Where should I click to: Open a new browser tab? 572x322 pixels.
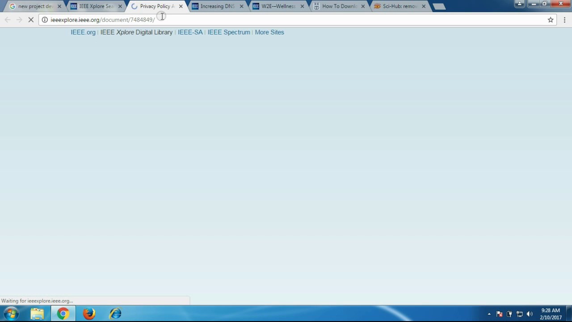[x=439, y=6]
